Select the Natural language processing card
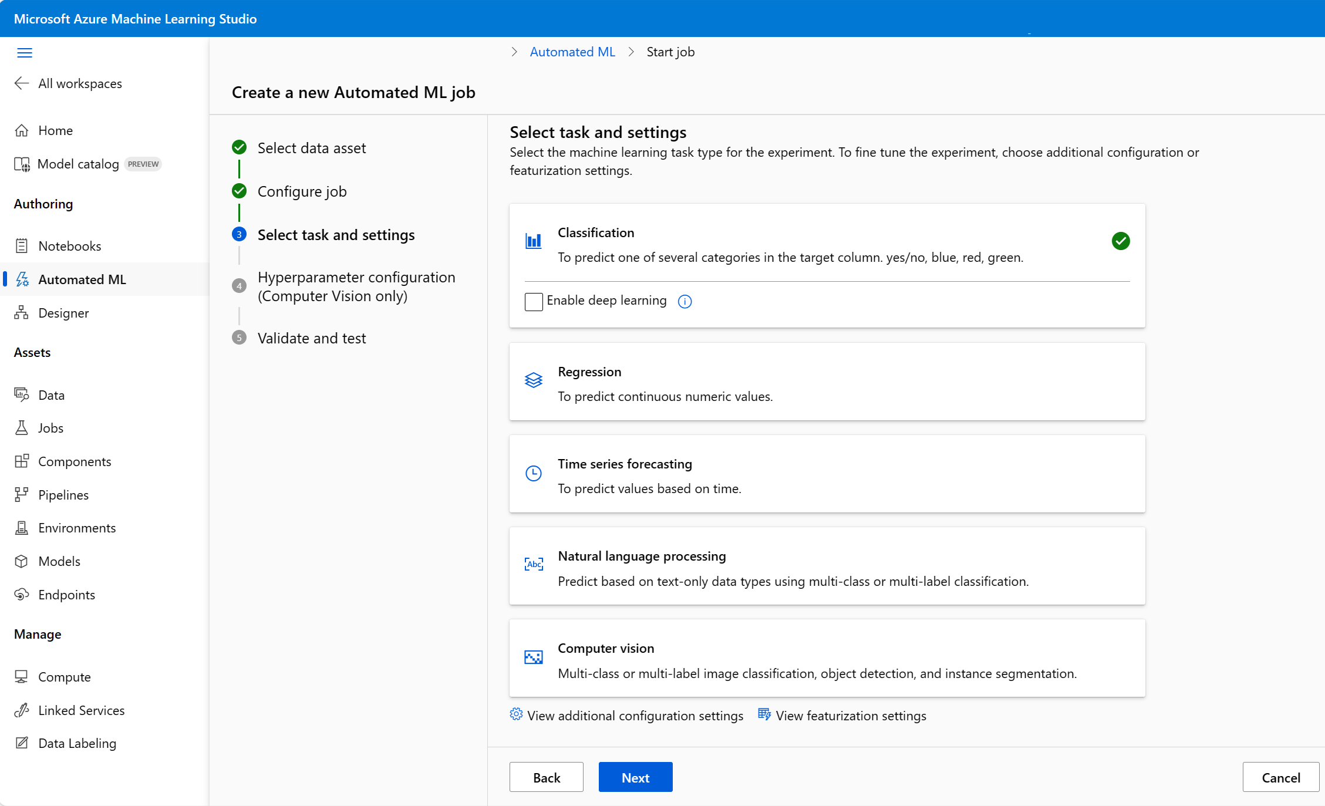The image size is (1325, 806). click(x=827, y=566)
